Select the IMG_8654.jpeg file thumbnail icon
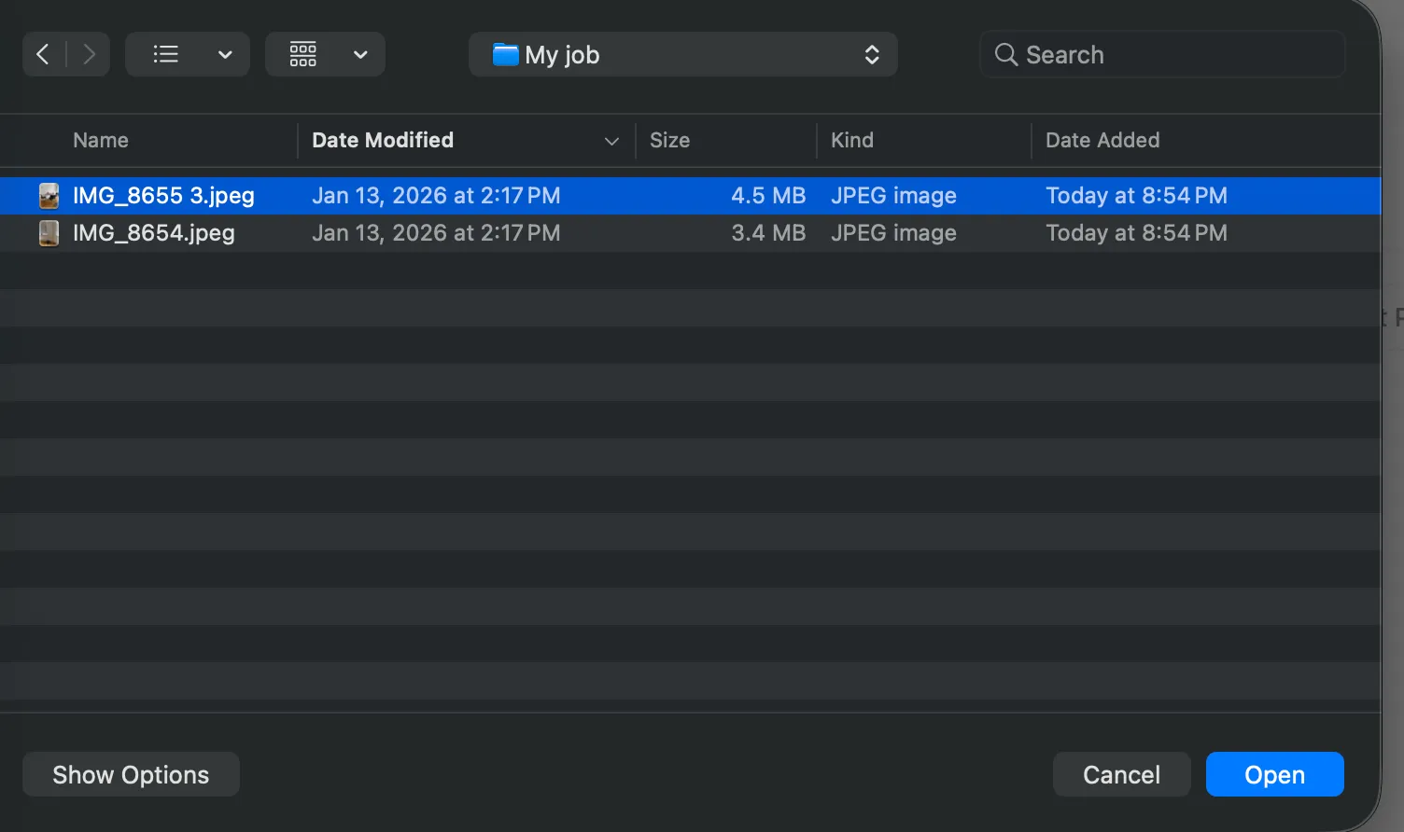This screenshot has width=1404, height=832. pos(49,233)
